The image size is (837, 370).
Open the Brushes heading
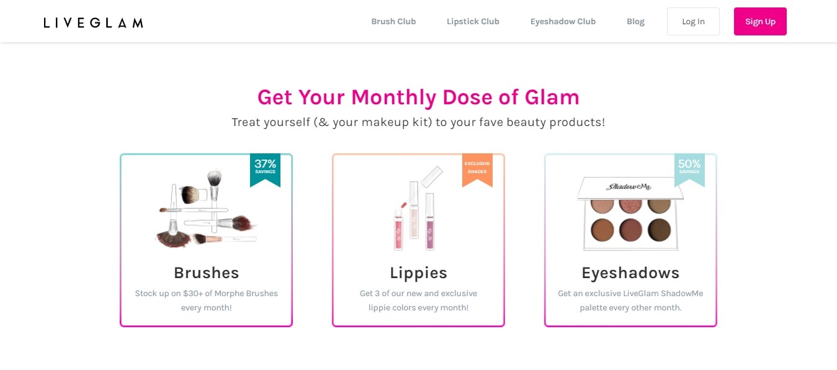[x=206, y=273]
